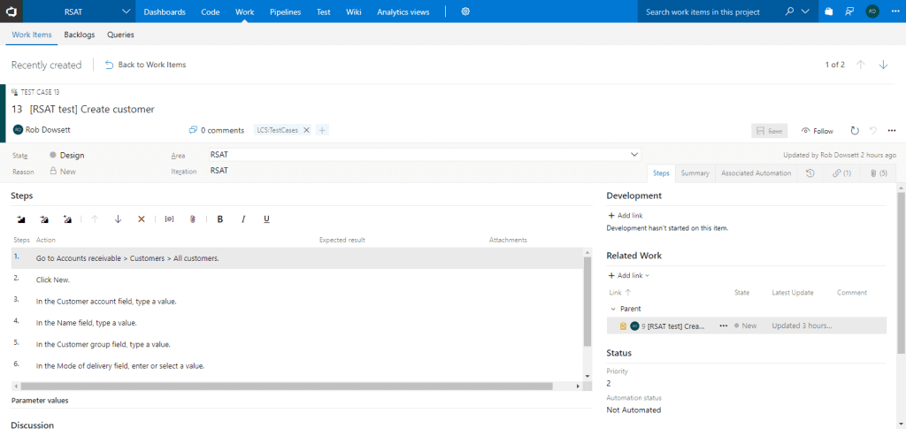Go to next work item arrow
The image size is (906, 429).
pos(883,65)
